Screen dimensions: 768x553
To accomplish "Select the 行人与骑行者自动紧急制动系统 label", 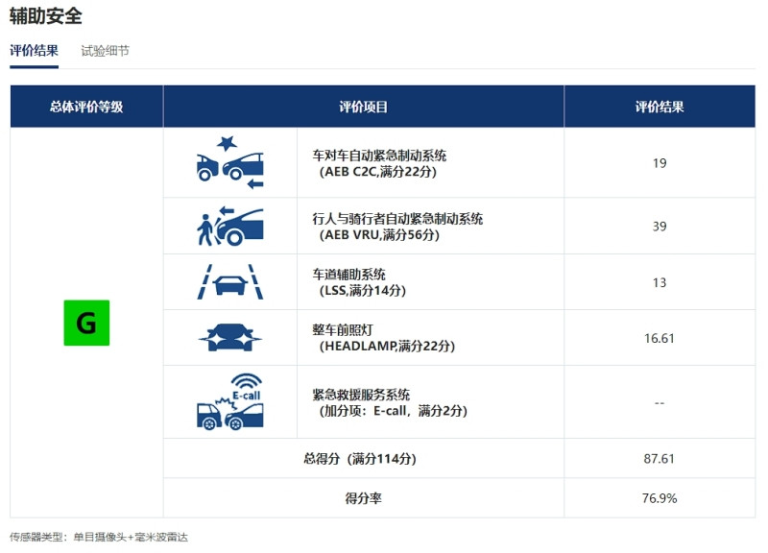I will tap(397, 219).
